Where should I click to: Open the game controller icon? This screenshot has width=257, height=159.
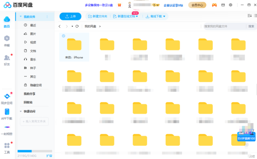214,5
